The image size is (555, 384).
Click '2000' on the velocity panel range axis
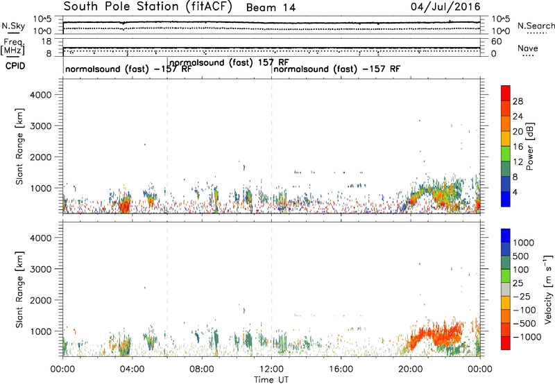(40, 300)
